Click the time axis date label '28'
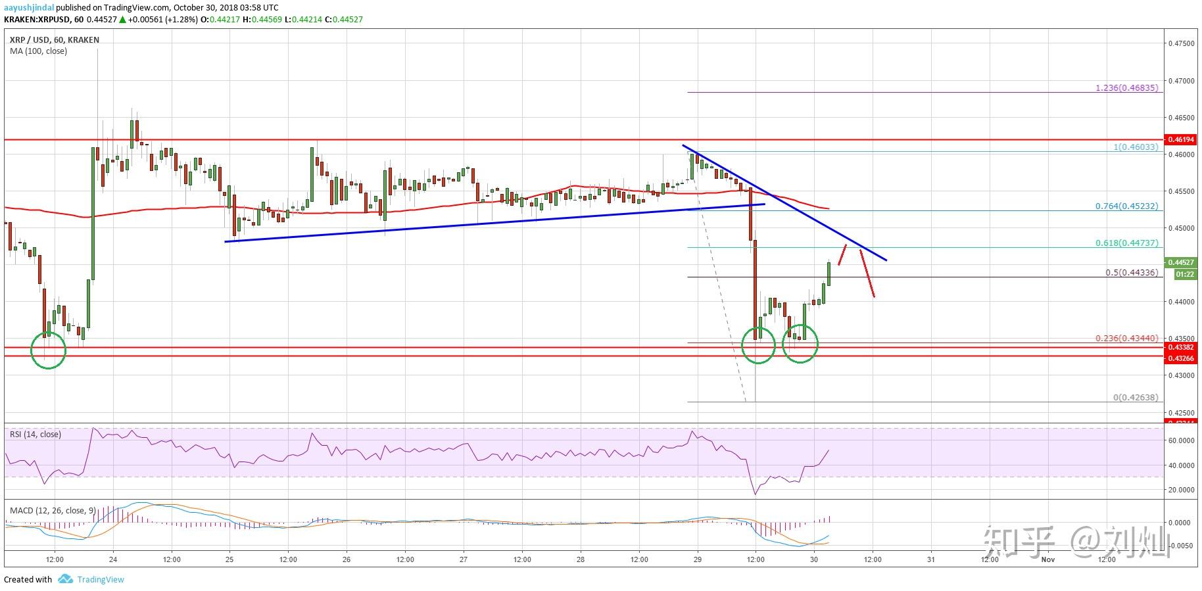This screenshot has height=591, width=1202. pos(581,559)
